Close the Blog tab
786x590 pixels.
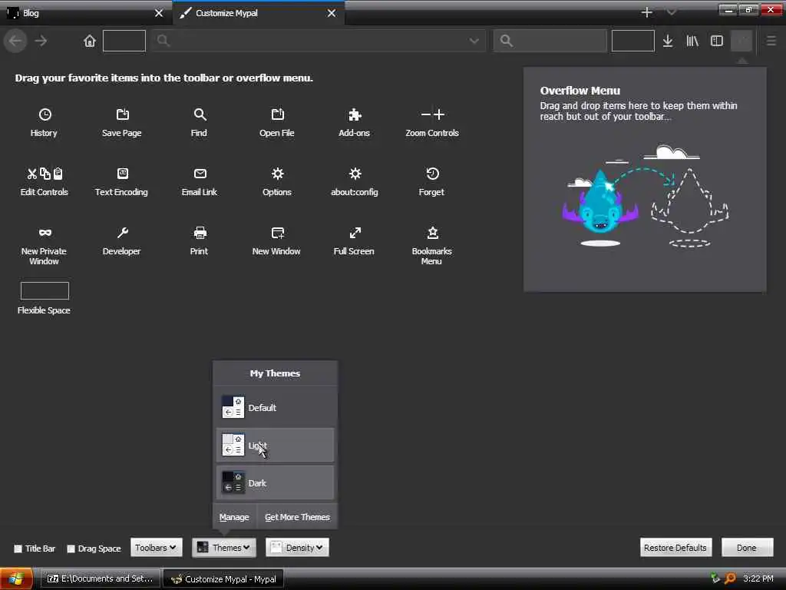point(159,13)
